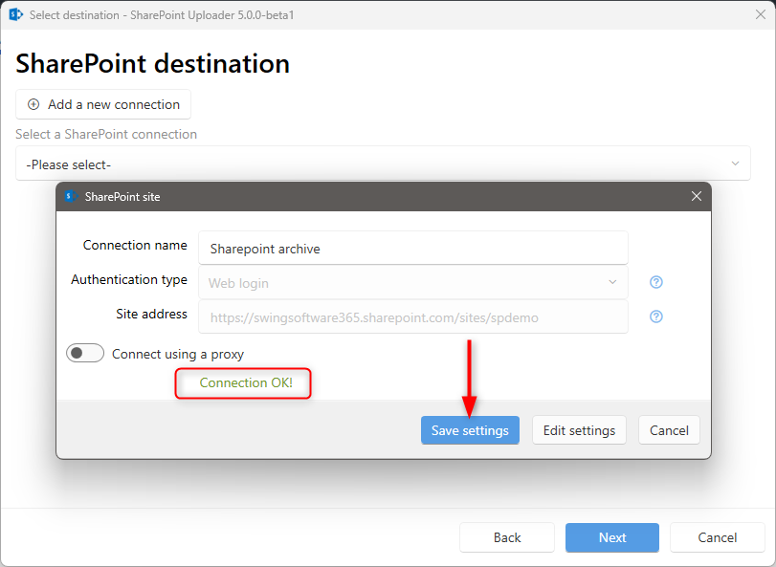This screenshot has height=567, width=776.
Task: Open help icon beside Site address
Action: [x=656, y=316]
